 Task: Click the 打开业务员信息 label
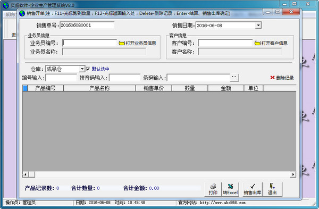tap(141, 43)
